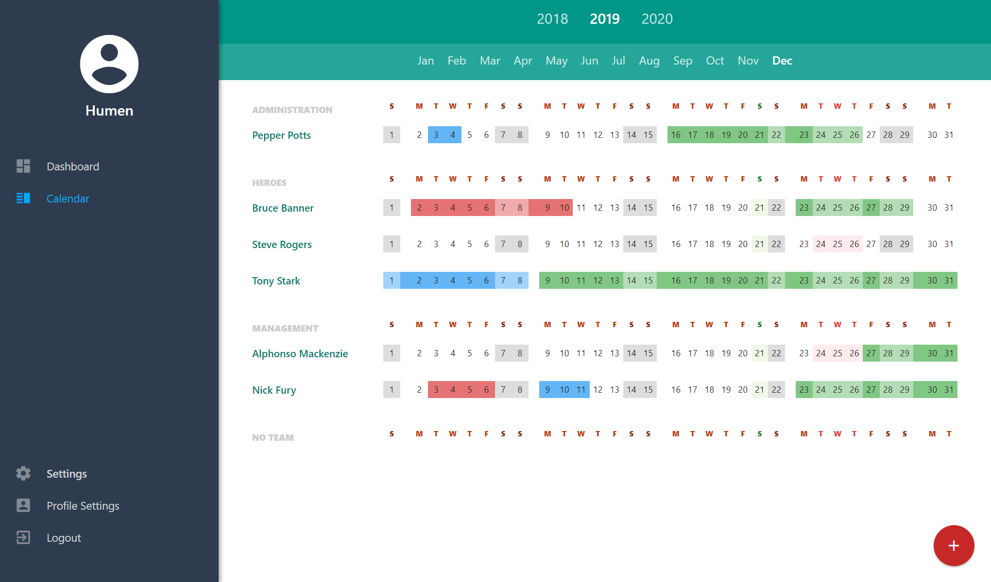Open Settings via the gear icon
This screenshot has height=582, width=991.
(22, 473)
